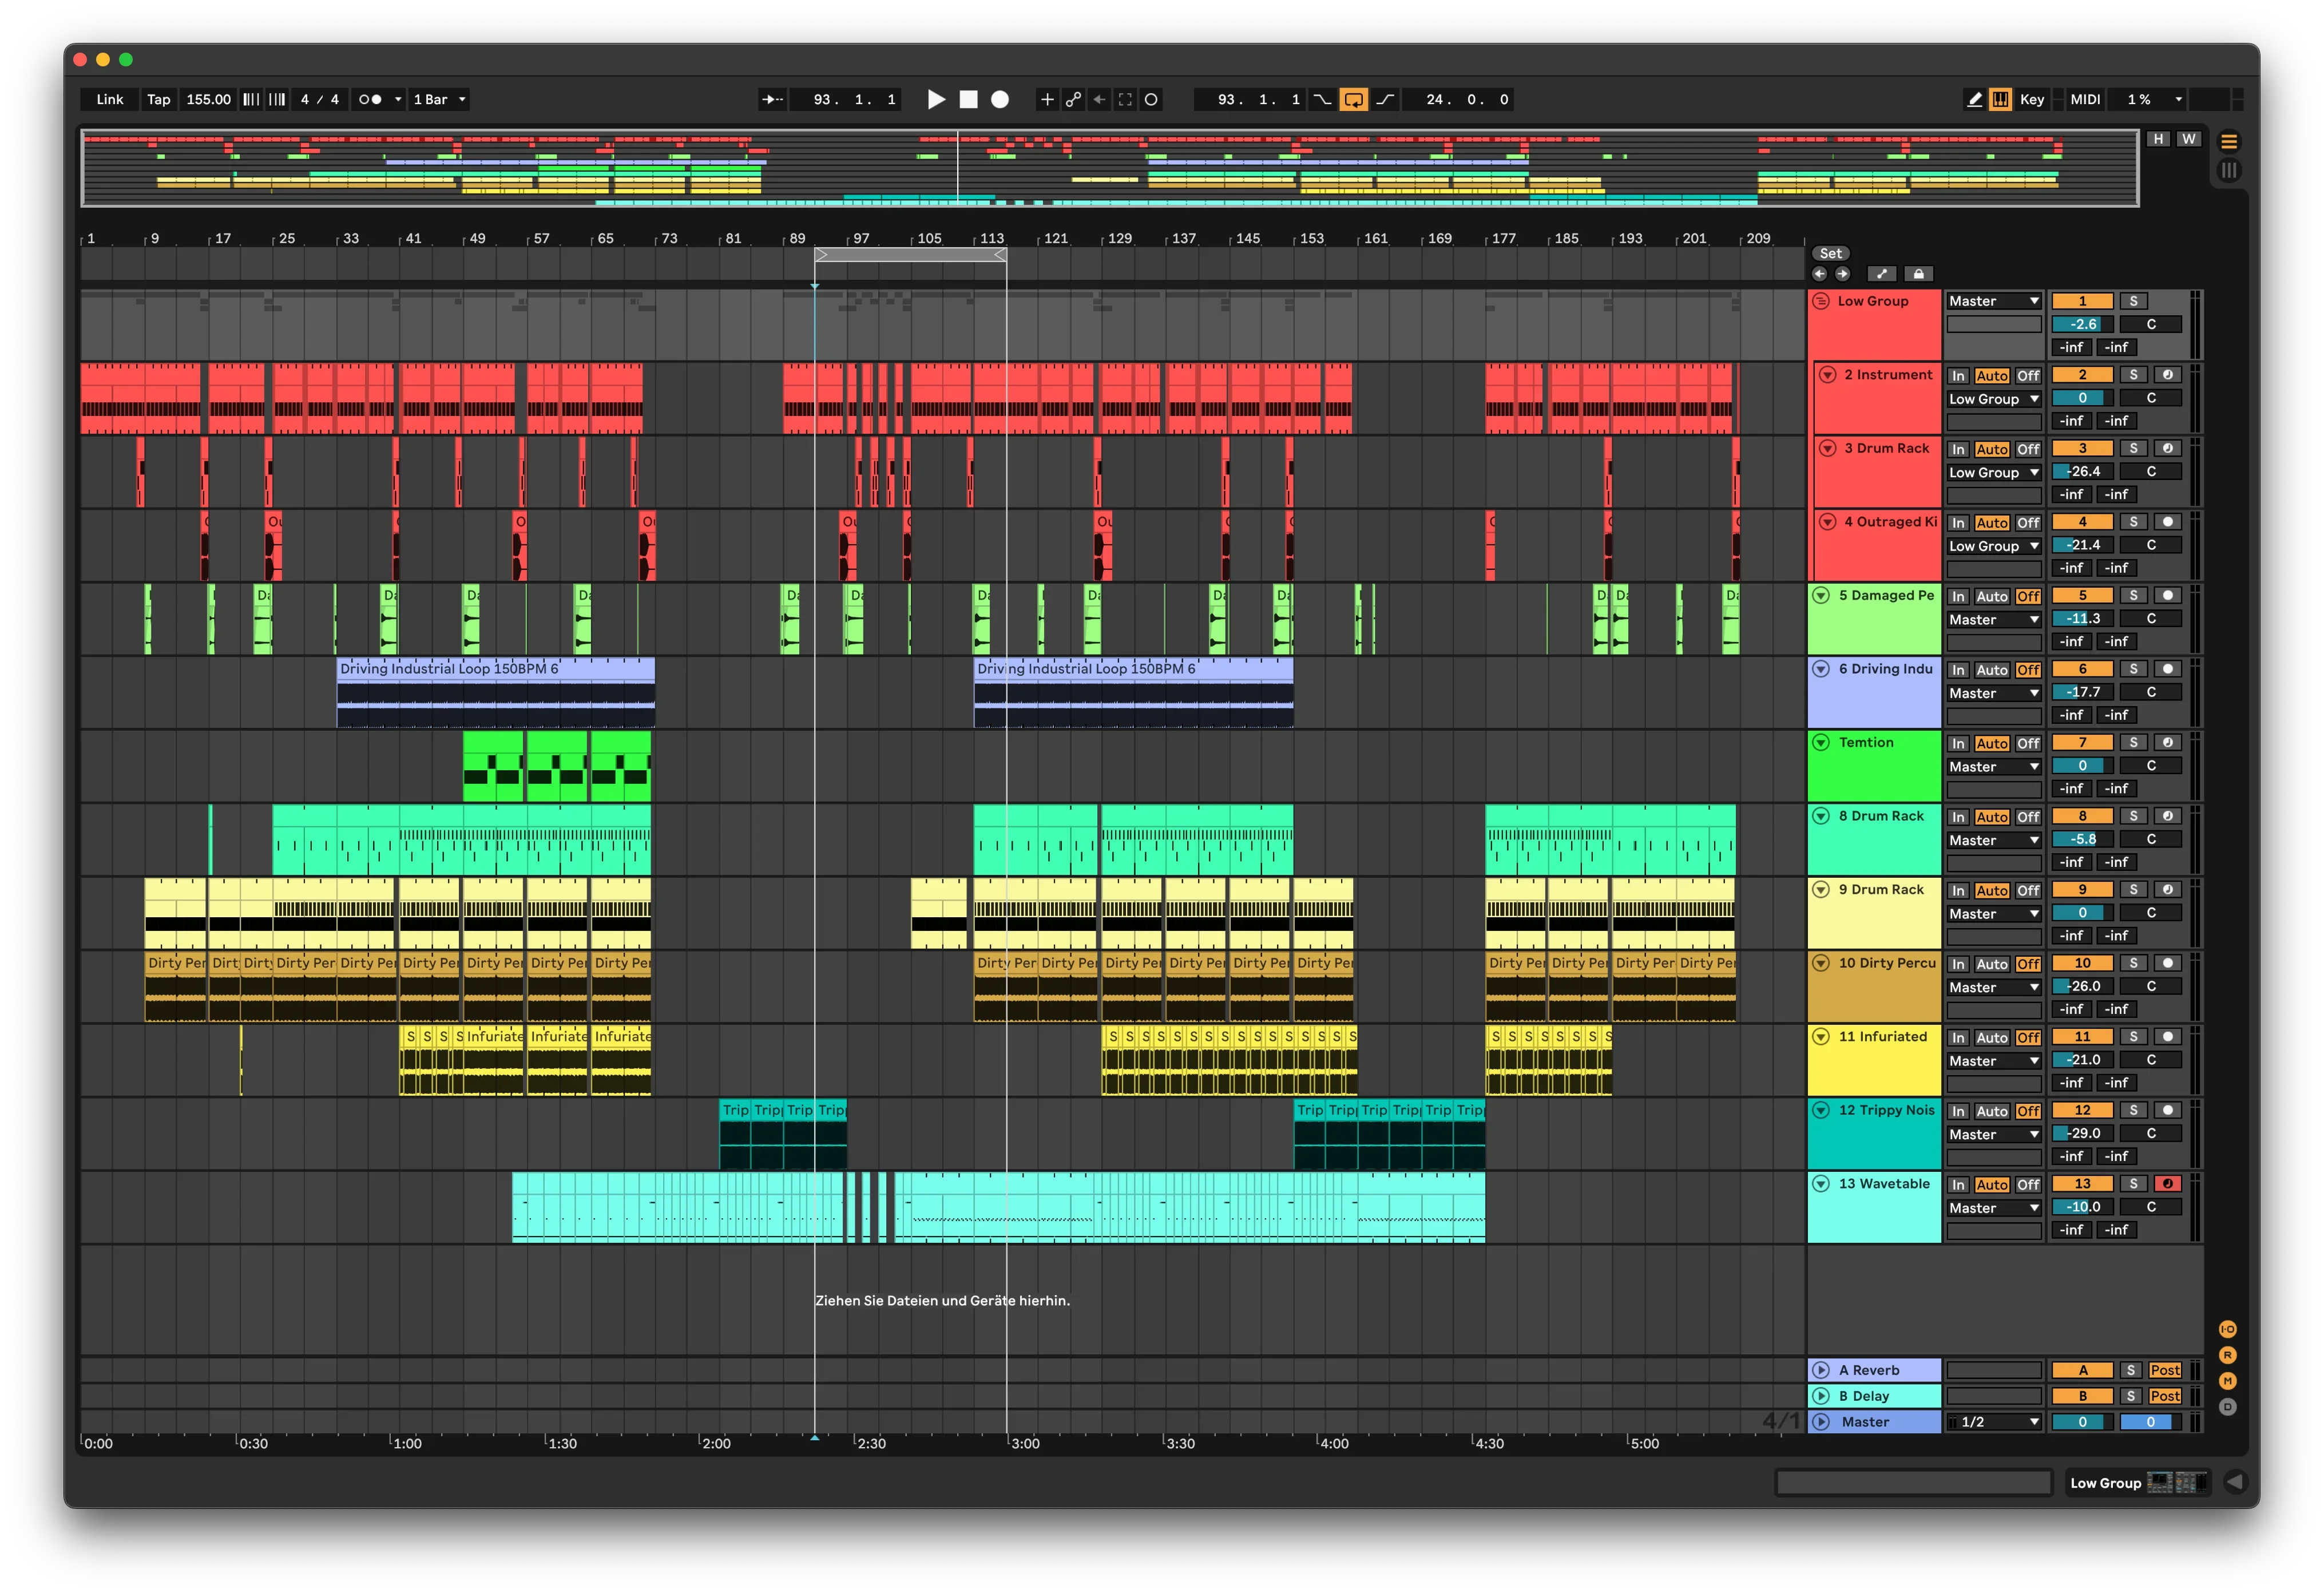2324x1593 pixels.
Task: Switch to Session View icon
Action: click(x=2229, y=170)
